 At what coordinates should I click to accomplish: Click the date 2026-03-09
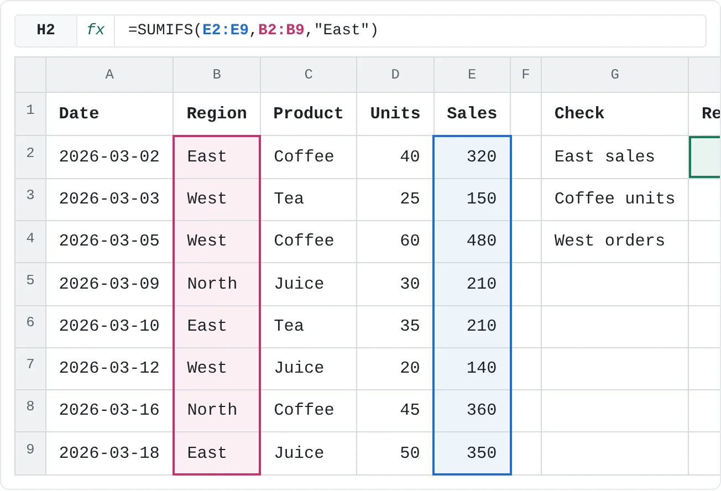pos(109,284)
